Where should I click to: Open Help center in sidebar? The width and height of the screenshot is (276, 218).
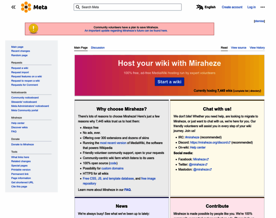18,123
